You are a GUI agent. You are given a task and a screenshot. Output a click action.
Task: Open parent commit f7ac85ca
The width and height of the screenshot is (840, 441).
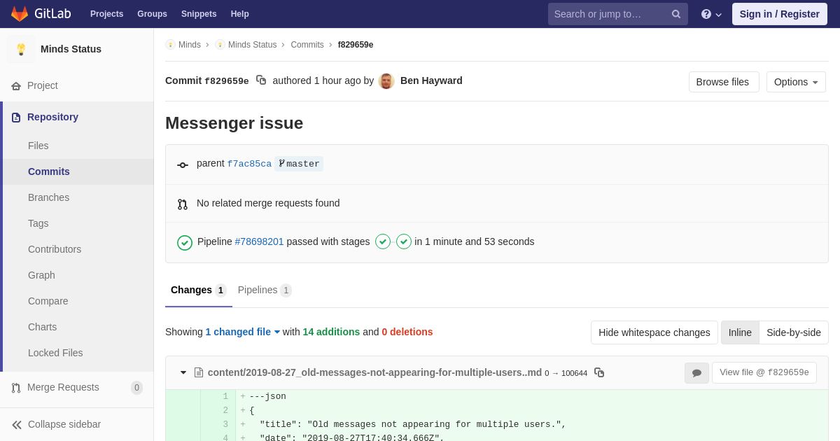tap(249, 164)
